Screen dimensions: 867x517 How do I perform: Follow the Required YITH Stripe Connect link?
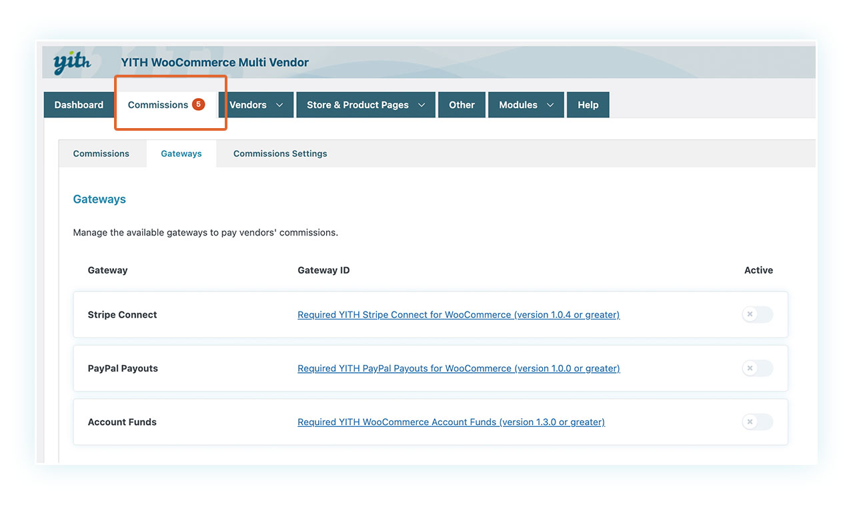tap(458, 315)
